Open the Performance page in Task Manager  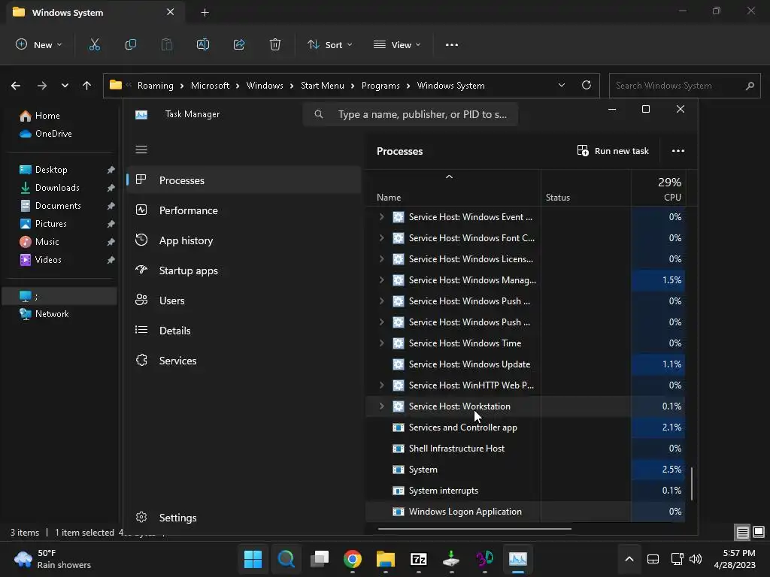tap(244, 210)
